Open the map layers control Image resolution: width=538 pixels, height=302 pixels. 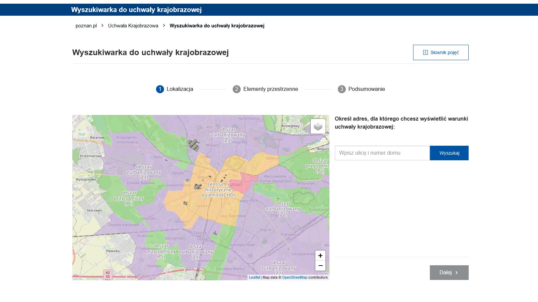click(318, 126)
